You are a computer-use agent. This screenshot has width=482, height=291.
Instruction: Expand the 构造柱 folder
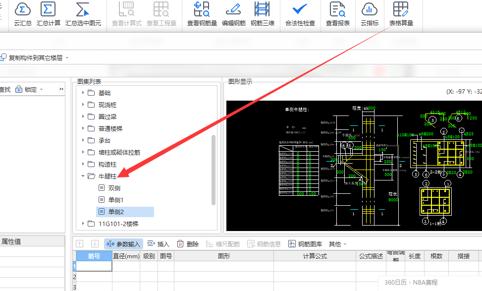tap(83, 164)
